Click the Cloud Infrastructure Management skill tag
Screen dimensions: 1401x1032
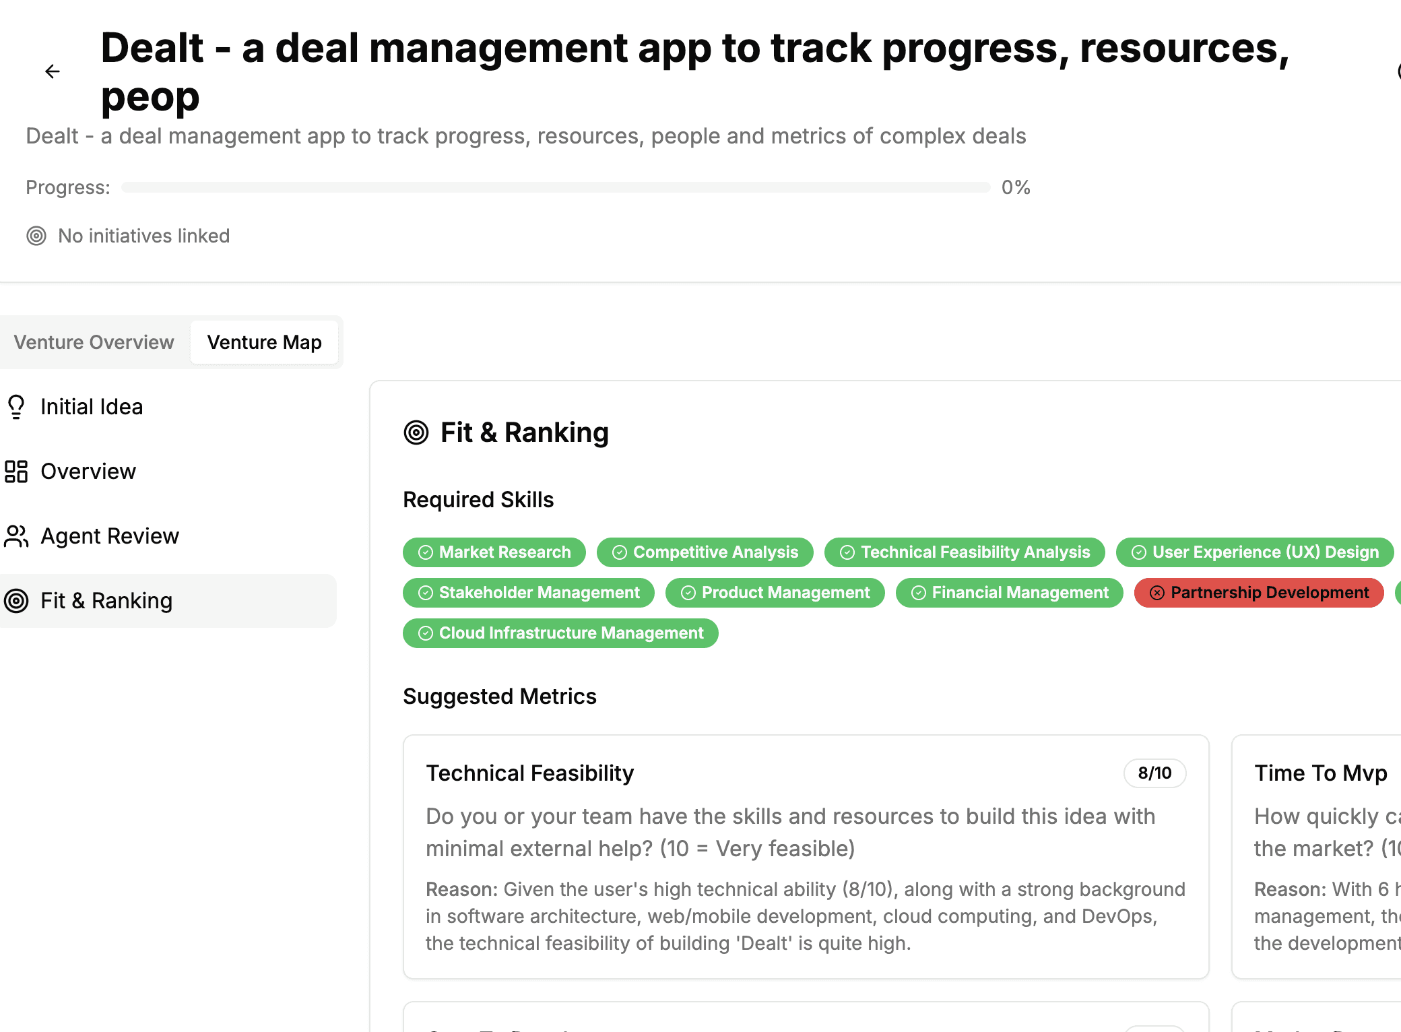pyautogui.click(x=560, y=633)
